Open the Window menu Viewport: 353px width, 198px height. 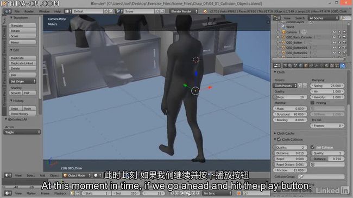[x=44, y=11]
